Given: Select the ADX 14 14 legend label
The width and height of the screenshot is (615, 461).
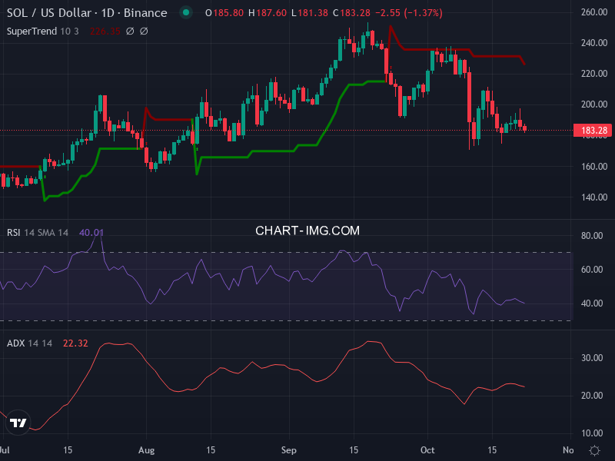Looking at the screenshot, I should coord(29,343).
